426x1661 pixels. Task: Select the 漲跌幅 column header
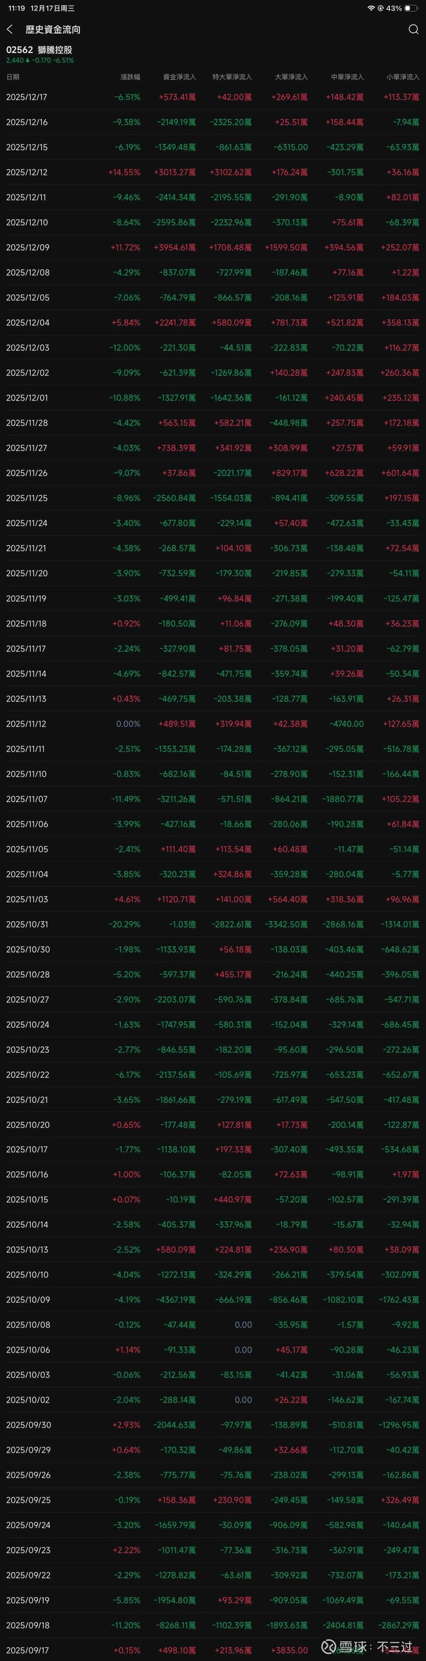click(x=130, y=77)
